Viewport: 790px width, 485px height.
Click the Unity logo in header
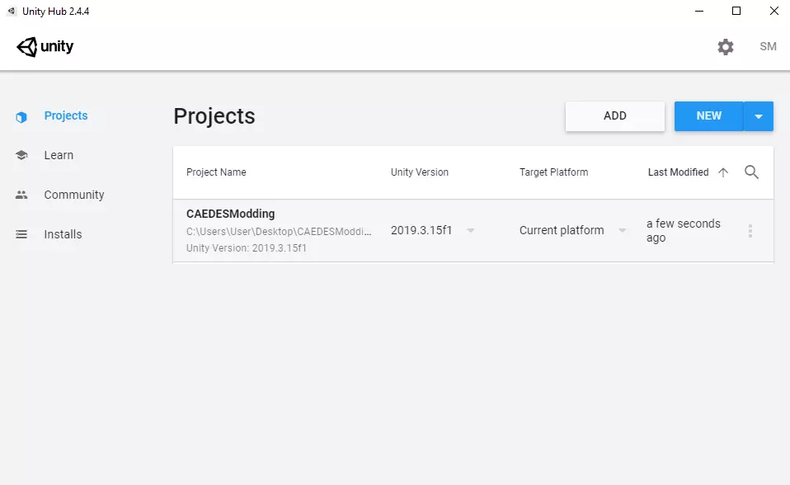pyautogui.click(x=45, y=47)
